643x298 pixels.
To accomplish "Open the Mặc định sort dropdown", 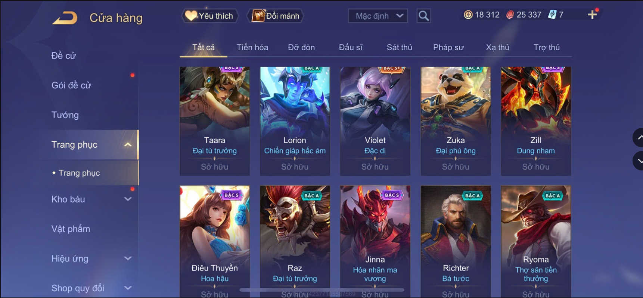I will (378, 16).
